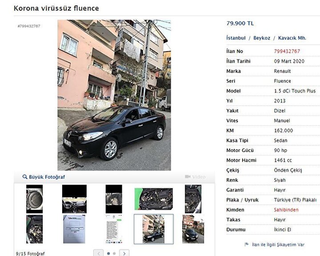320x256 pixels.
Task: Click the red listing number 799432767
Action: [287, 51]
